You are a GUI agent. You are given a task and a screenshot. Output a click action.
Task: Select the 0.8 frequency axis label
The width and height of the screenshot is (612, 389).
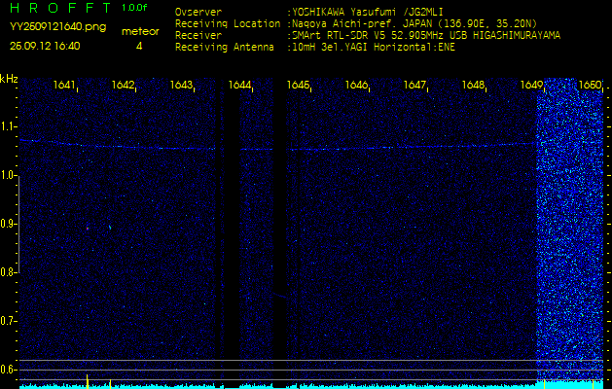(9, 272)
